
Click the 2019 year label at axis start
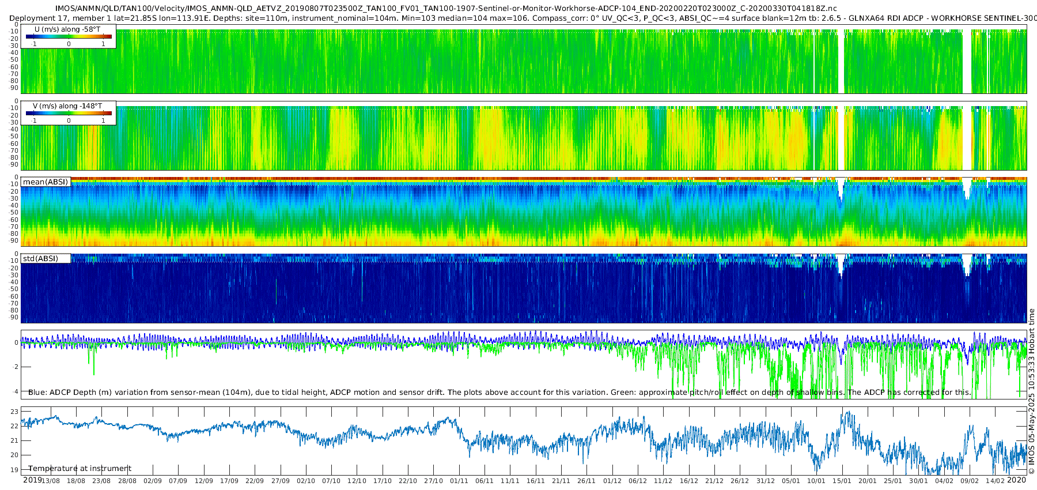coord(32,480)
